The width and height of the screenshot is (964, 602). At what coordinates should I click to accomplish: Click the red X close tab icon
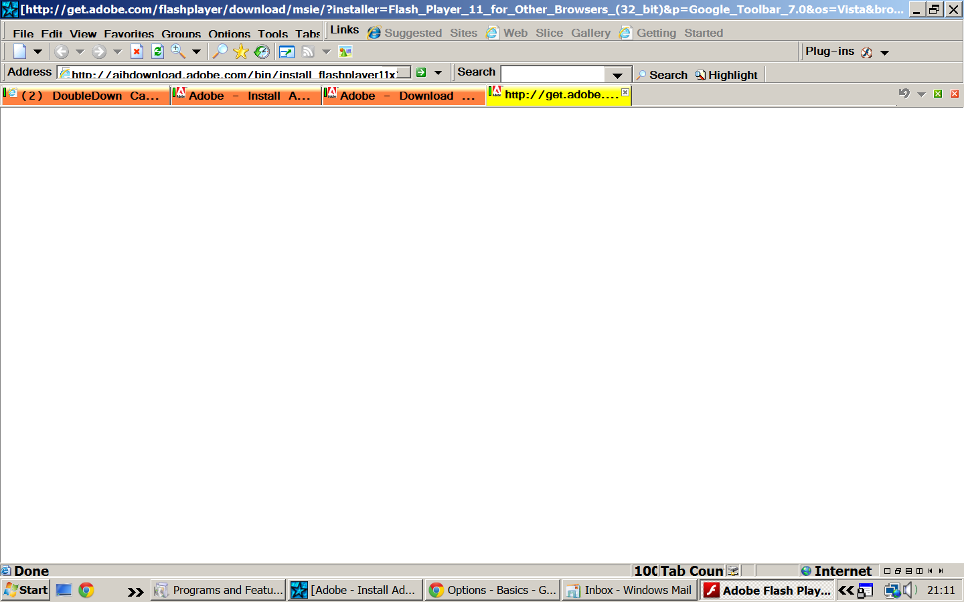[x=955, y=94]
